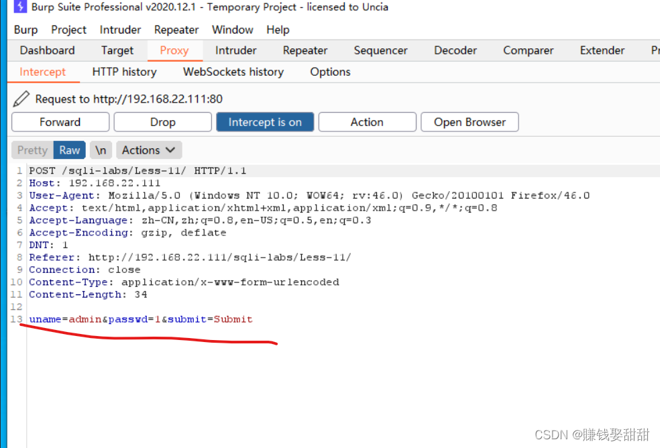Image resolution: width=660 pixels, height=448 pixels.
Task: Switch to the Dashboard tab
Action: (x=47, y=50)
